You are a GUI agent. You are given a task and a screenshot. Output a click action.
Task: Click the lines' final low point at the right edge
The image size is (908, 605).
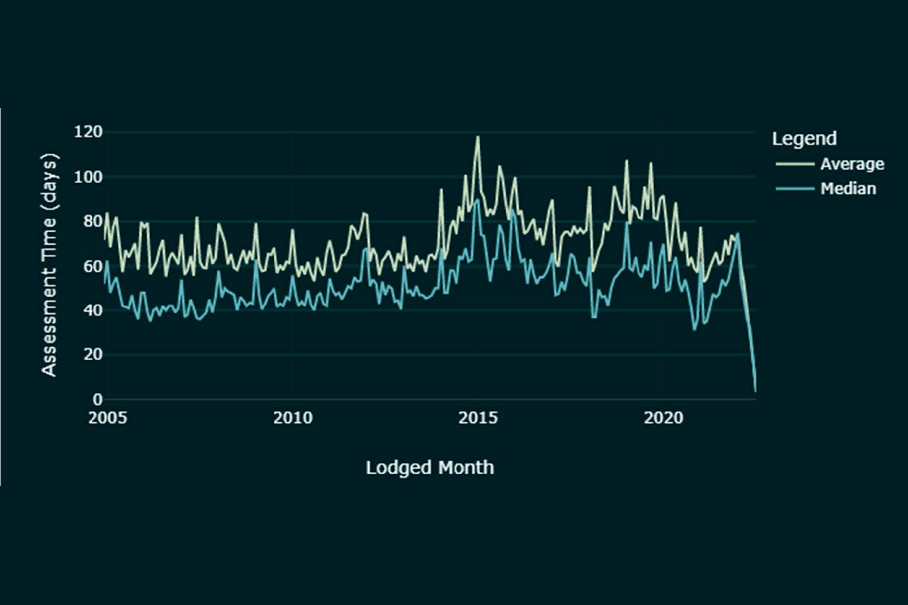755,391
